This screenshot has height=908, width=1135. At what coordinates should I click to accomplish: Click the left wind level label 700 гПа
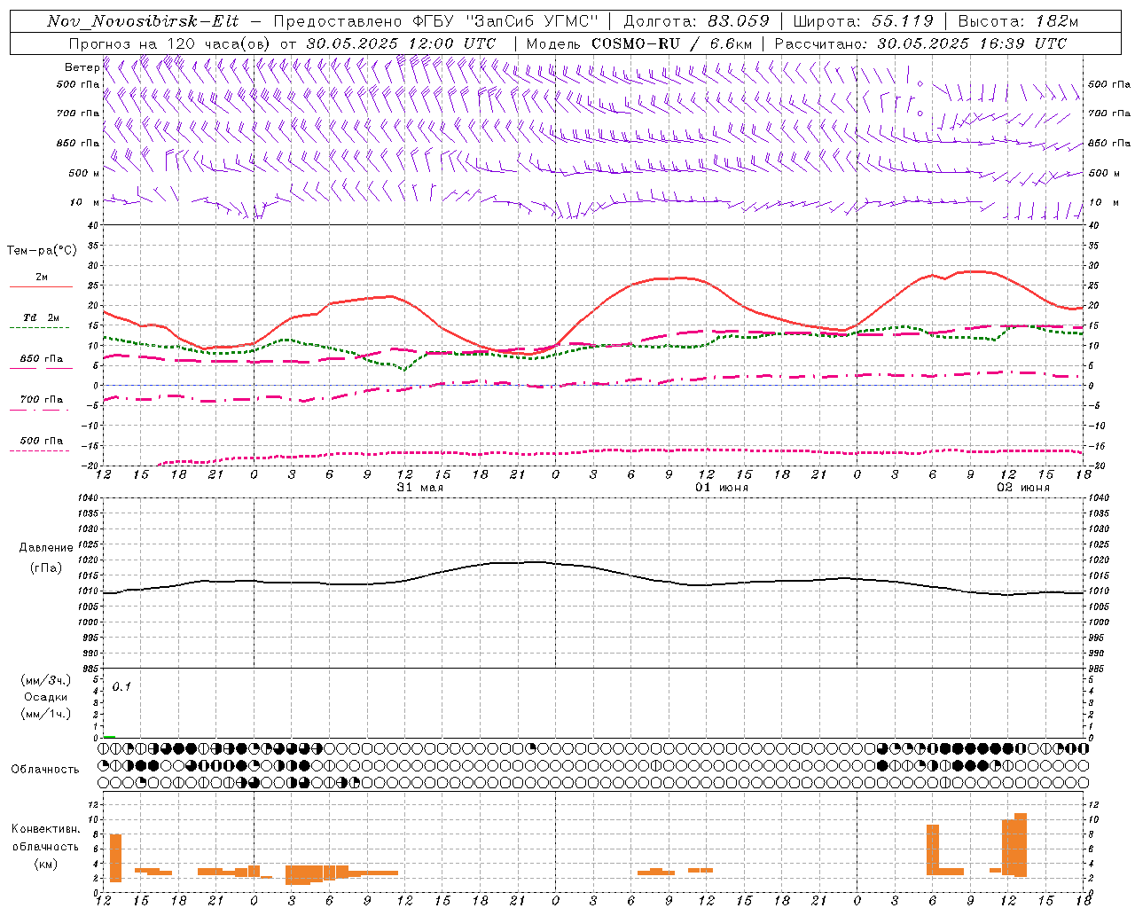(78, 113)
